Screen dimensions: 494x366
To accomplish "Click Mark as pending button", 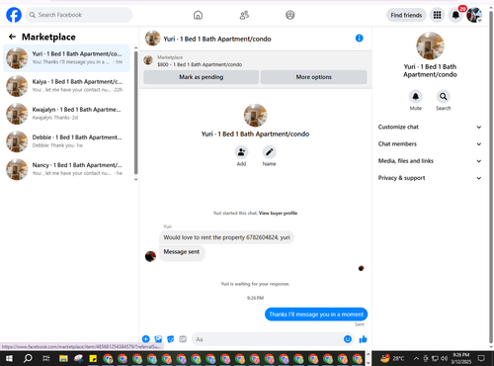I will [x=201, y=77].
